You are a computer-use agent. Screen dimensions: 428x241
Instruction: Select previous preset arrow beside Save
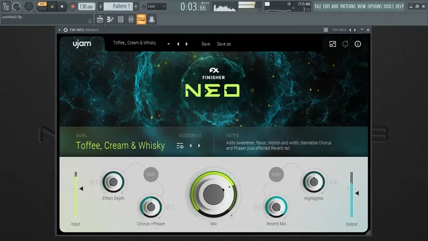pyautogui.click(x=178, y=44)
